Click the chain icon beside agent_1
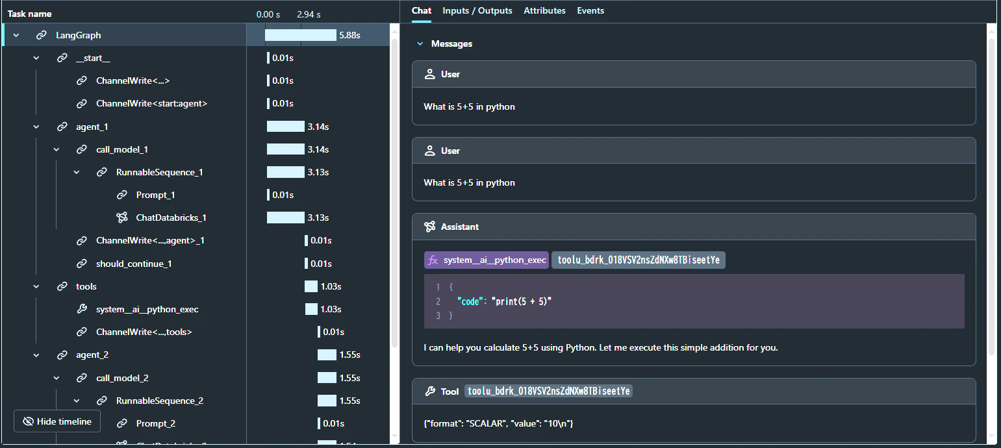Viewport: 1001px width, 448px height. tap(62, 127)
